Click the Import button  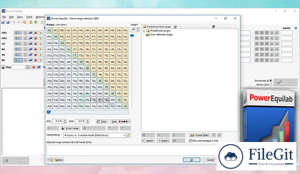coord(148,141)
